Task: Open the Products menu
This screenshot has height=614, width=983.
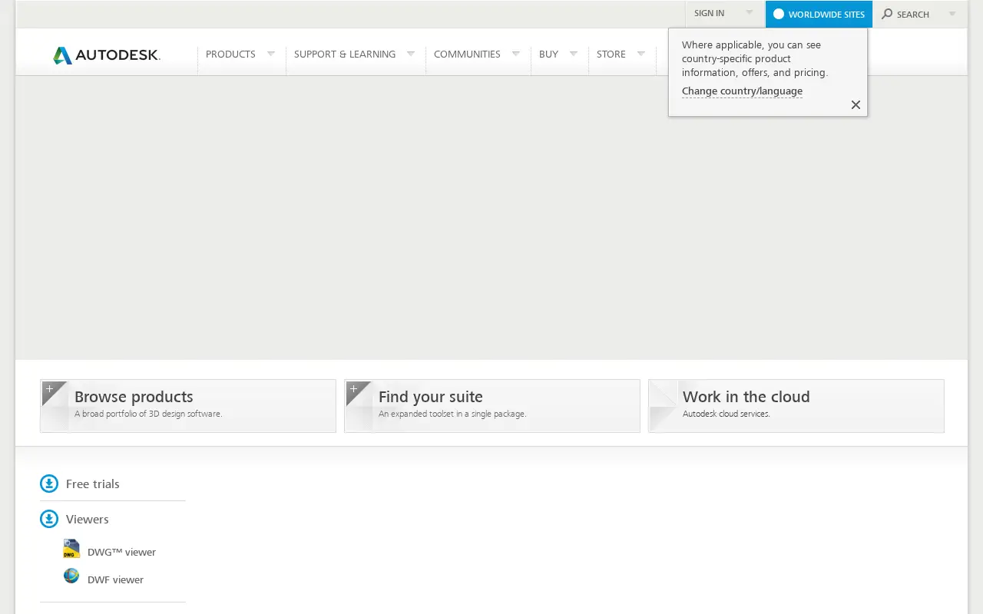Action: 230,54
